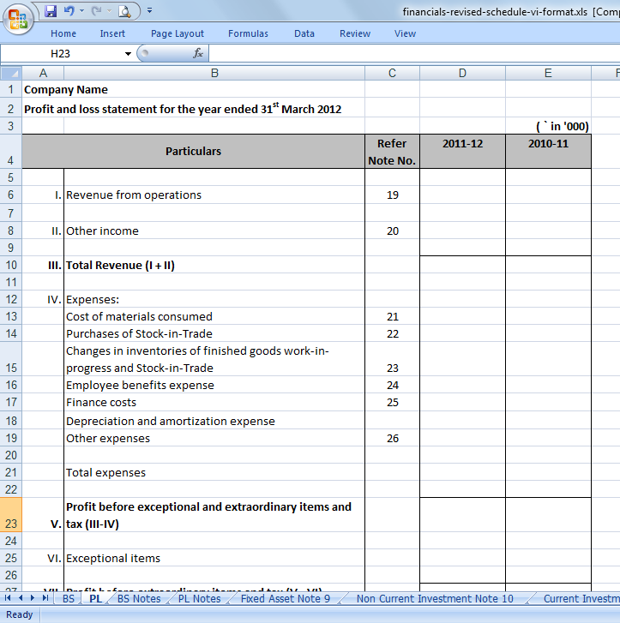Open the Insert ribbon tab
The image size is (620, 623).
(112, 33)
